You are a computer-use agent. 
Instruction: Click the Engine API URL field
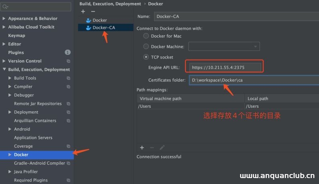[x=225, y=67]
